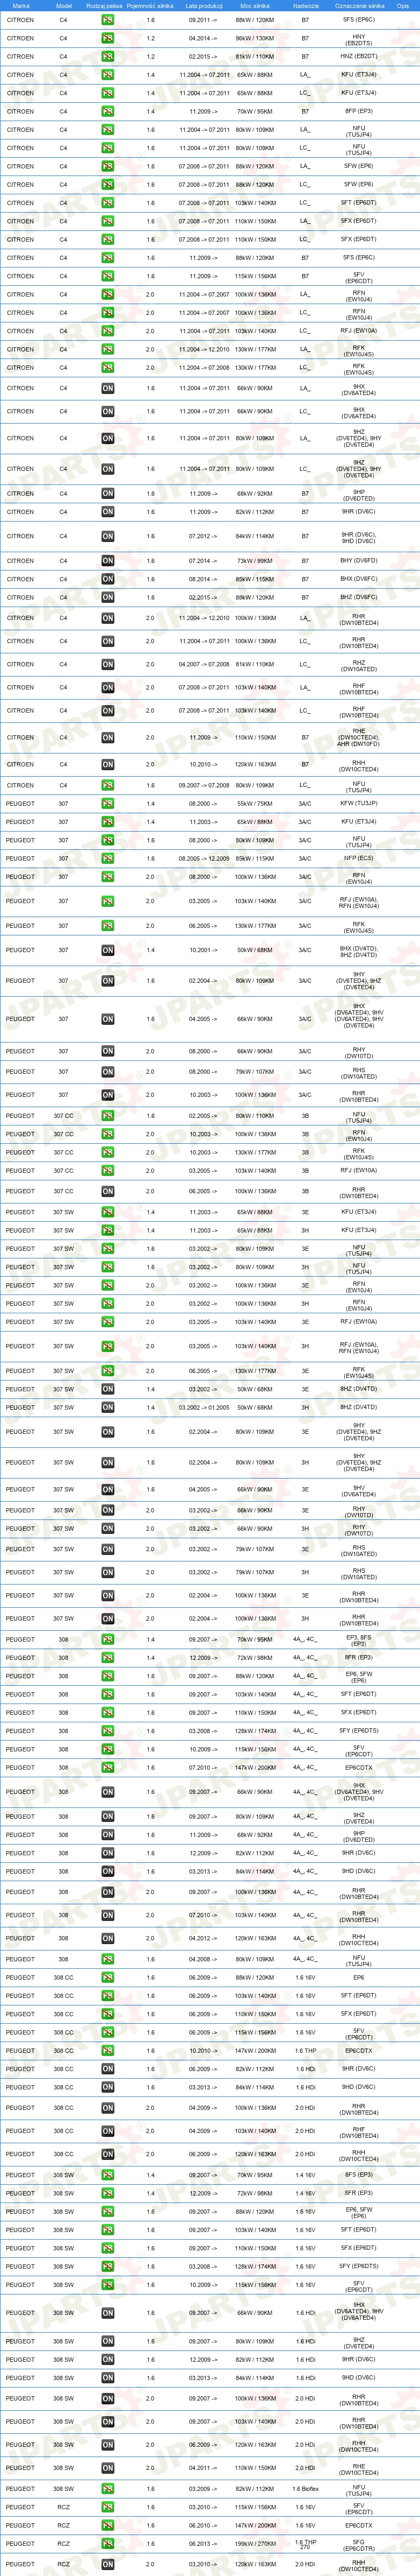Click petrol icon in 307 CC NFU 80kW/110KM row
This screenshot has width=420, height=2576.
click(108, 1116)
